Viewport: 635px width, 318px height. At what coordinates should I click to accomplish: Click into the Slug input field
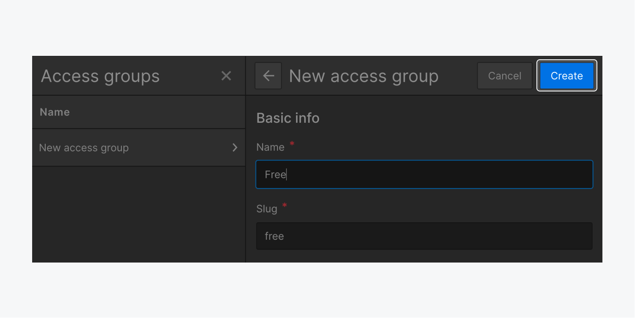tap(424, 236)
